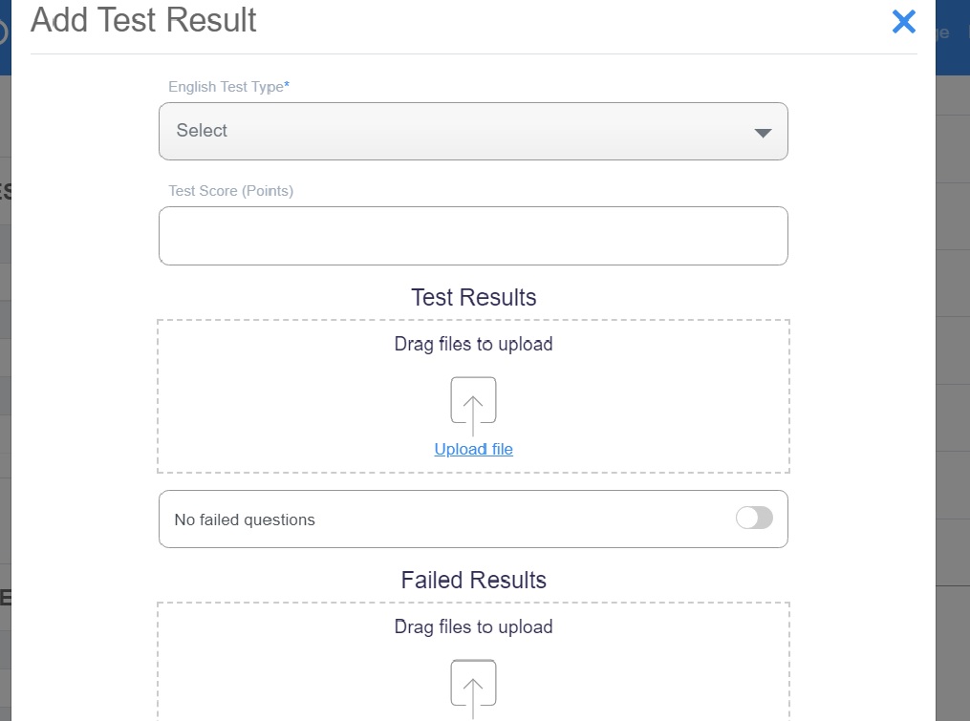Viewport: 970px width, 721px height.
Task: Click the circular icon behind the dialog's top-left
Action: [x=3, y=32]
